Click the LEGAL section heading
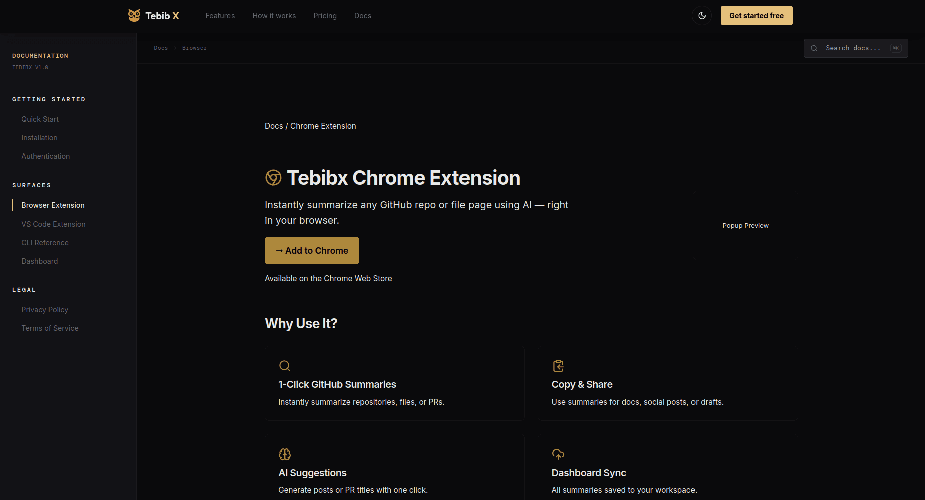925x500 pixels. point(24,290)
